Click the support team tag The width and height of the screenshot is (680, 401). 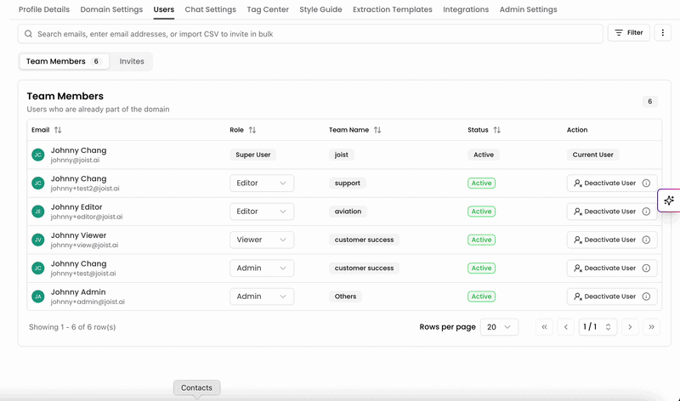coord(348,183)
